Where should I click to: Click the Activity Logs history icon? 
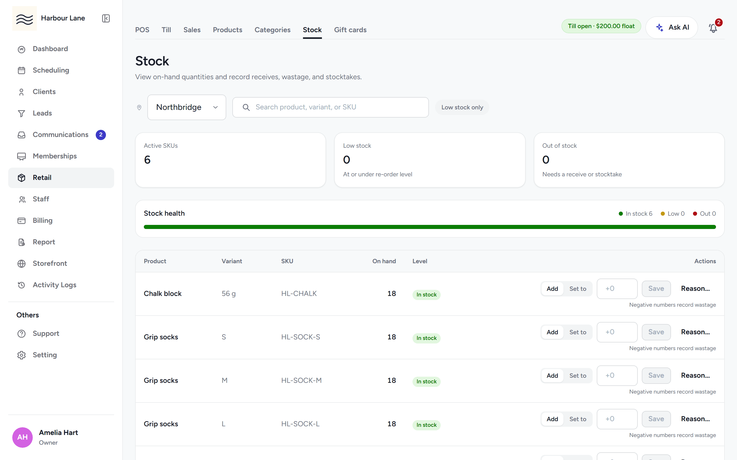[x=21, y=285]
